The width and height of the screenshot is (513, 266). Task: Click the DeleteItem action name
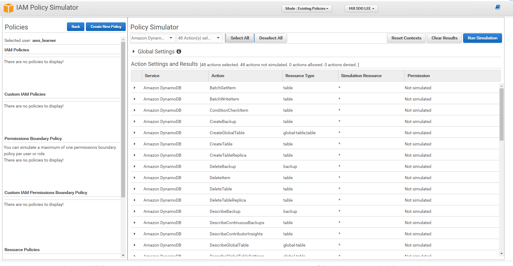click(x=220, y=178)
